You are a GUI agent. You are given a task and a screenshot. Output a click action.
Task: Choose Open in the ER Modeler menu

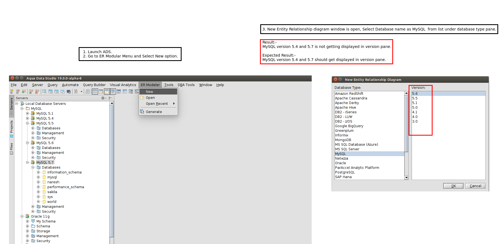[158, 98]
